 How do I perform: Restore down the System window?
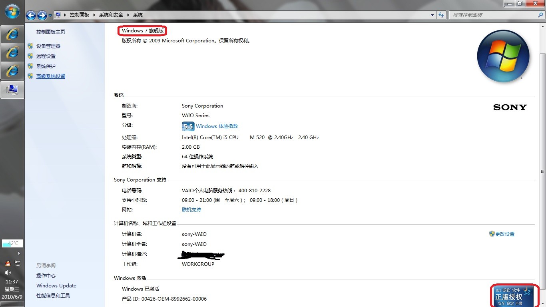[x=520, y=3]
